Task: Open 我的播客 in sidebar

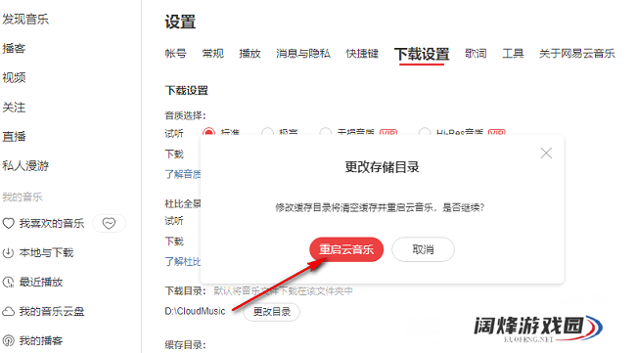Action: 41,340
